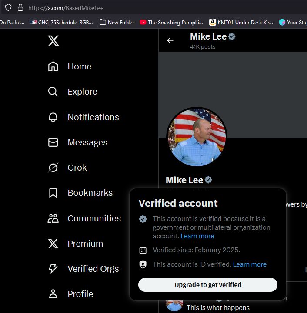The image size is (307, 313).
Task: Click the browser shield tracking protection icon
Action: click(x=8, y=8)
